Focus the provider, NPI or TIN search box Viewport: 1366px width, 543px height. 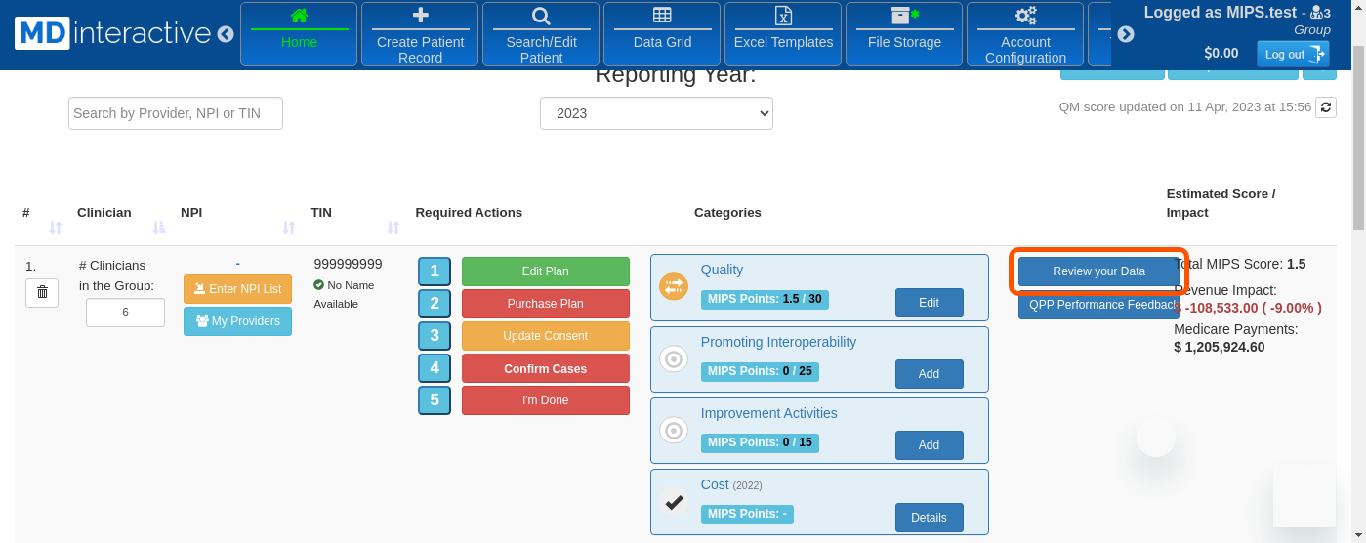[176, 113]
